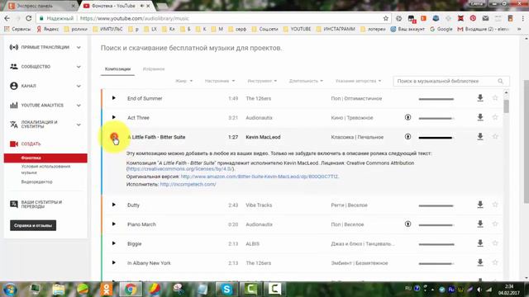This screenshot has height=297, width=529.
Task: Star In Albany New York as favorite
Action: coord(495,262)
